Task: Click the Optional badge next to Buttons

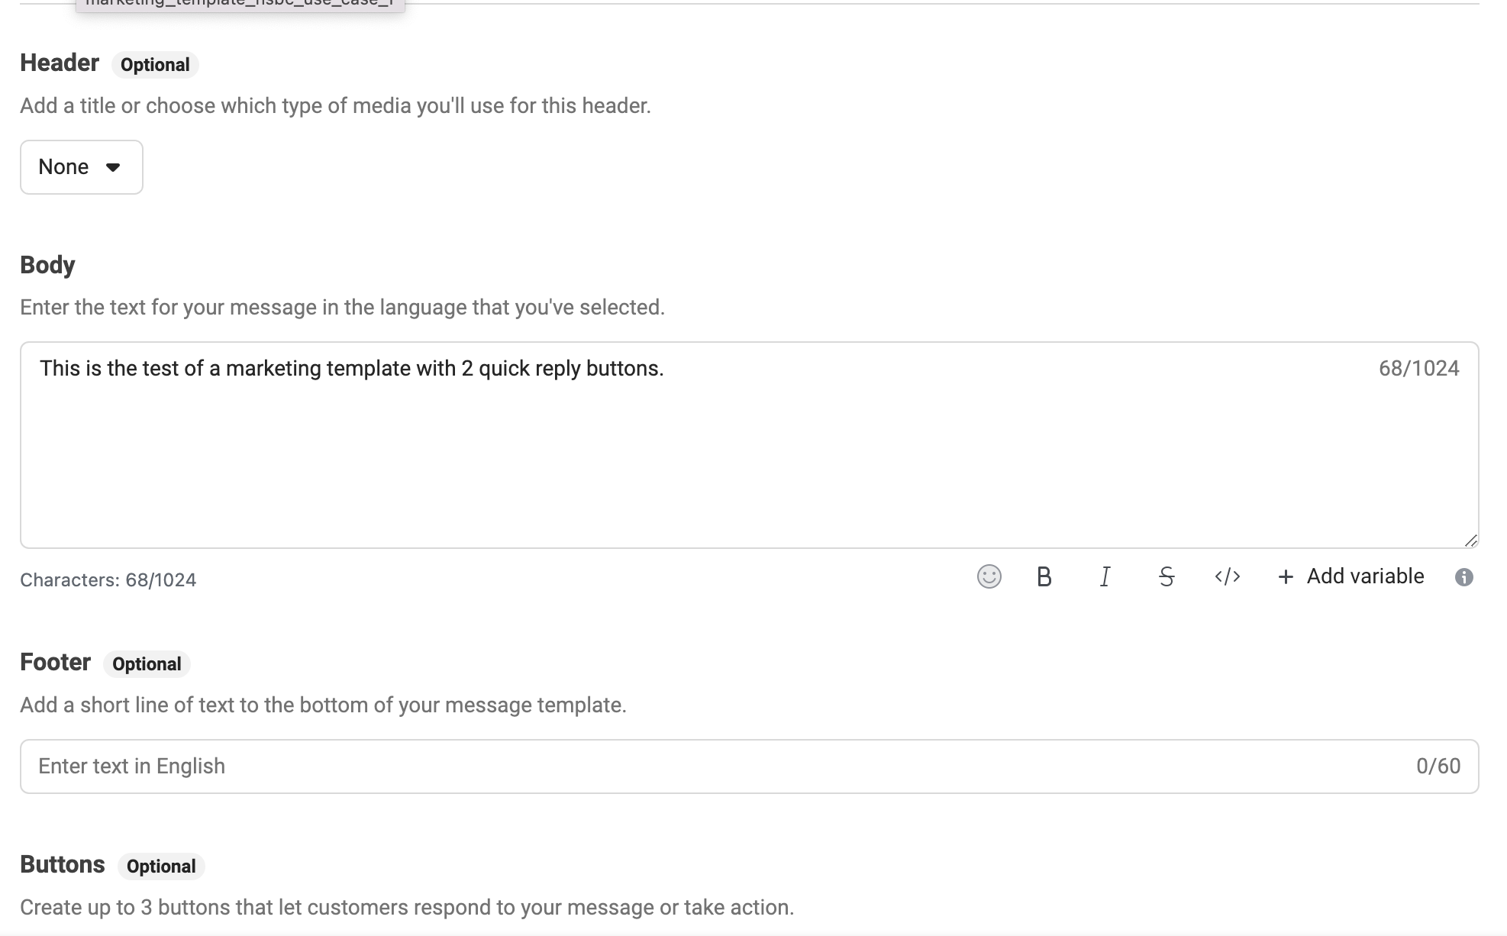Action: 161,867
